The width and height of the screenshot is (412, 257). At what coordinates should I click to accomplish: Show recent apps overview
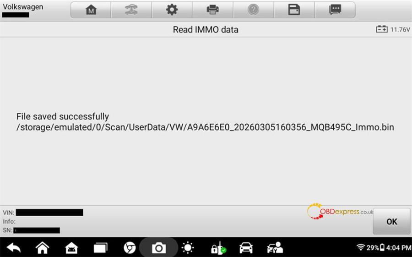[101, 248]
